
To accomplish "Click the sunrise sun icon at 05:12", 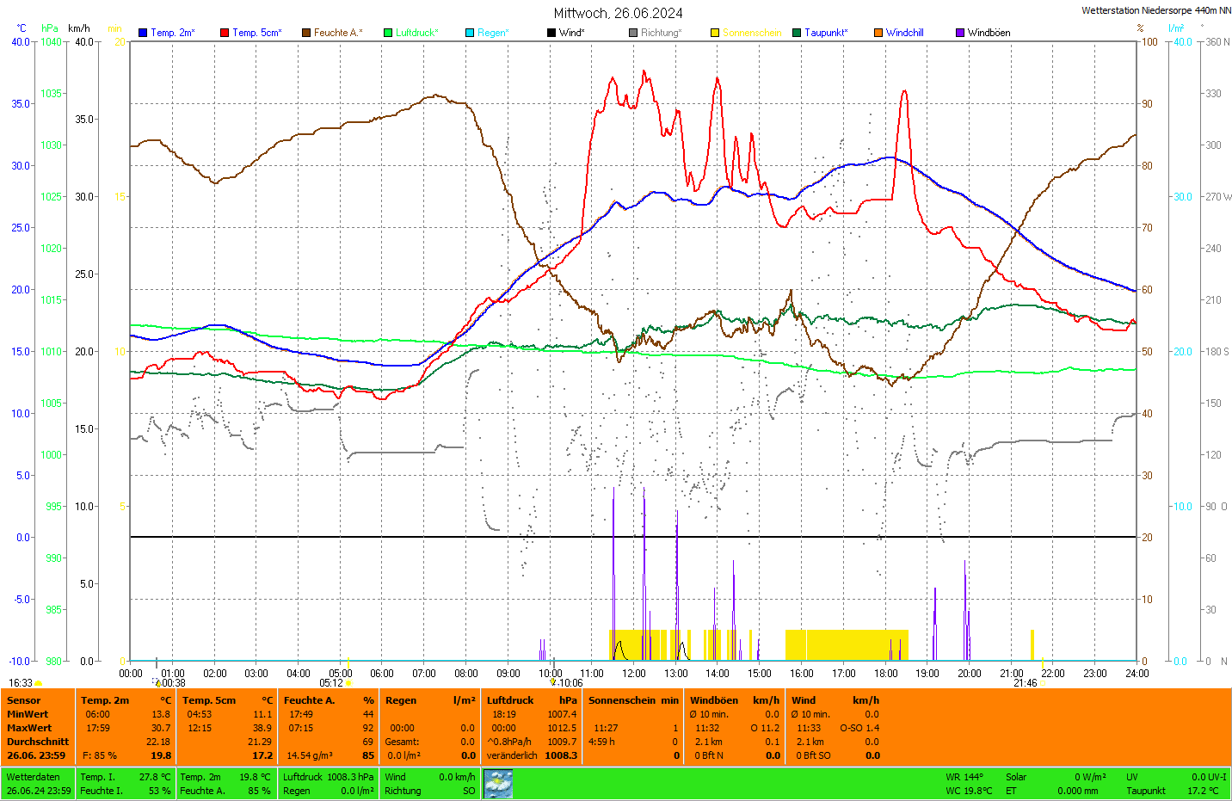I will (348, 683).
